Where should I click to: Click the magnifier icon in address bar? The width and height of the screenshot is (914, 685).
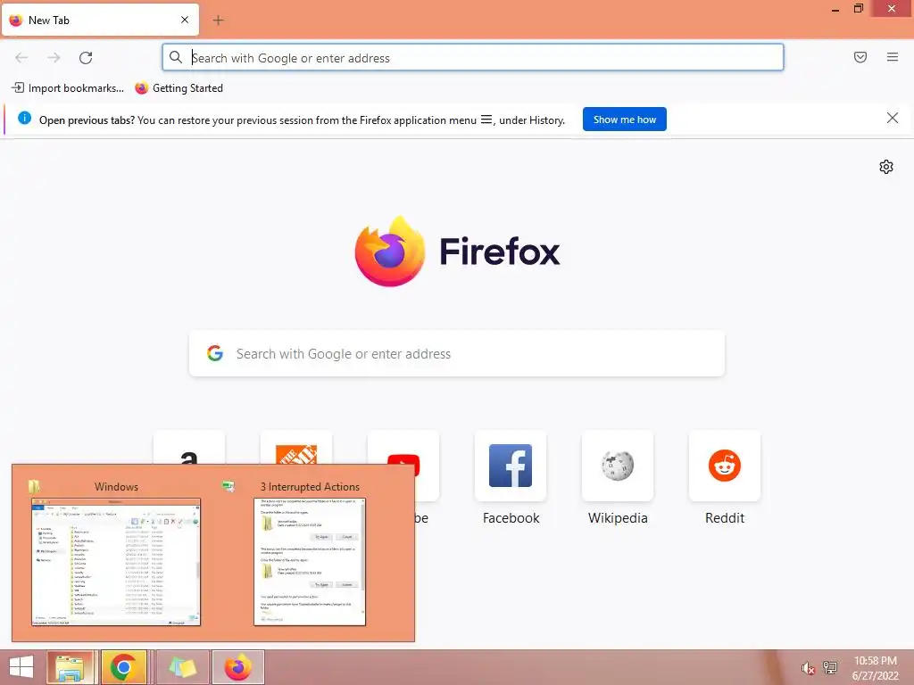(x=176, y=57)
